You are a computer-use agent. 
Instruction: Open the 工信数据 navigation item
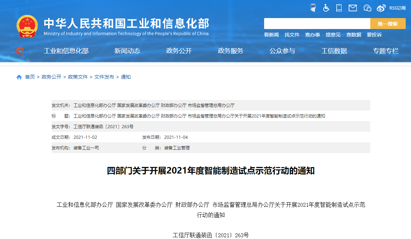point(334,51)
